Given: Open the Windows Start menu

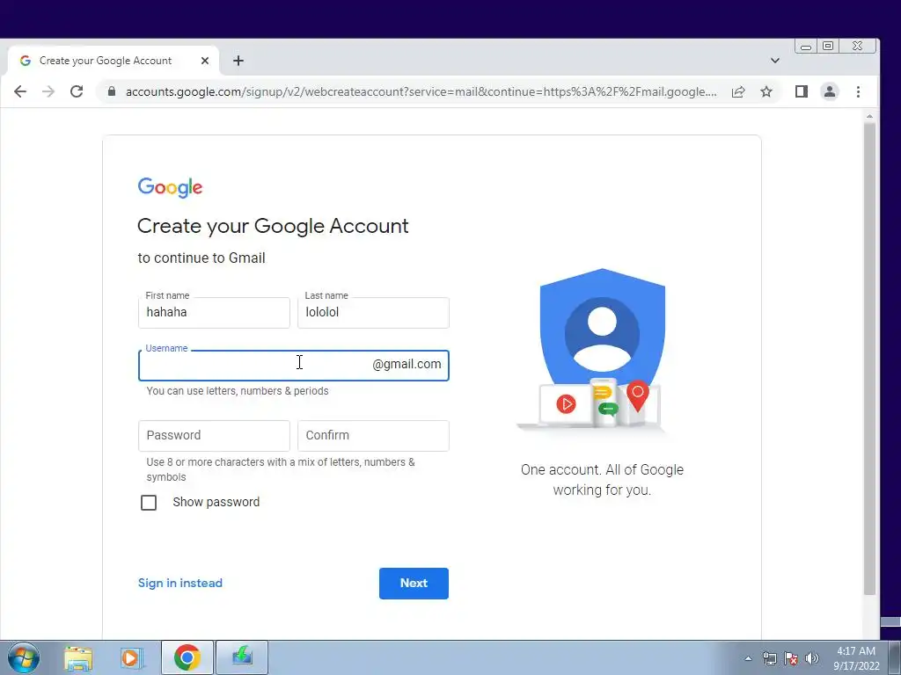Looking at the screenshot, I should coord(23,657).
